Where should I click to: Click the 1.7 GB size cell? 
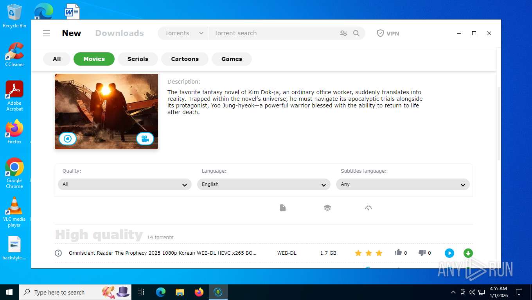tap(328, 253)
